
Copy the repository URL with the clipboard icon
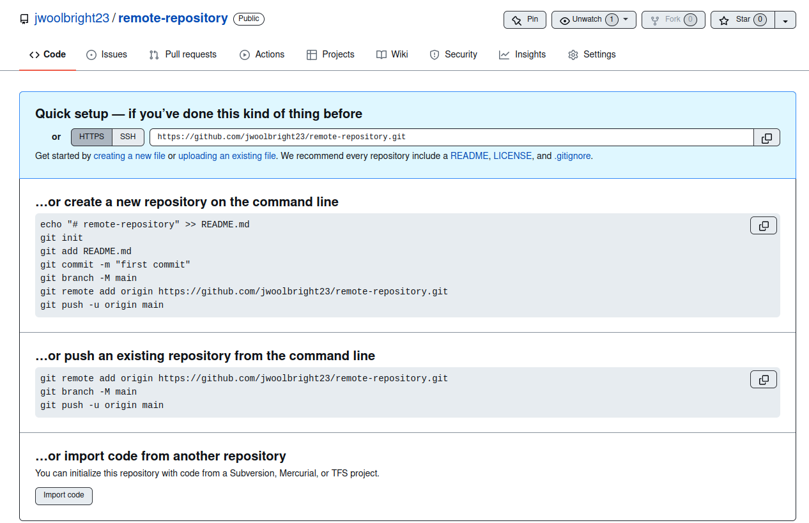(767, 138)
